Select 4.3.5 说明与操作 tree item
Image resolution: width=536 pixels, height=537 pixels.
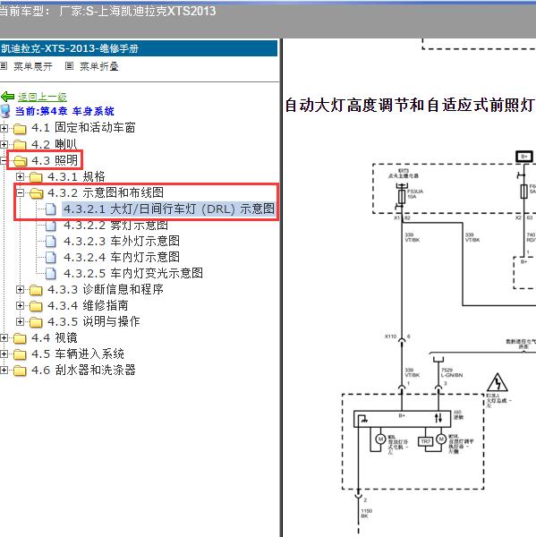[x=94, y=321]
